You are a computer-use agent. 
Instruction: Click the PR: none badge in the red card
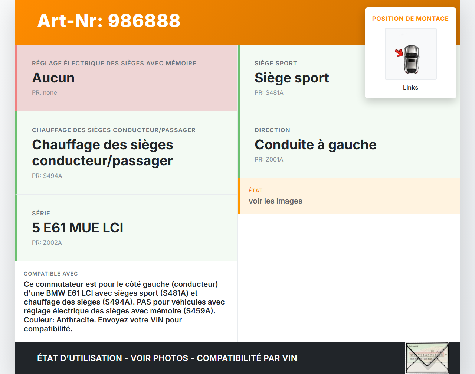[45, 92]
